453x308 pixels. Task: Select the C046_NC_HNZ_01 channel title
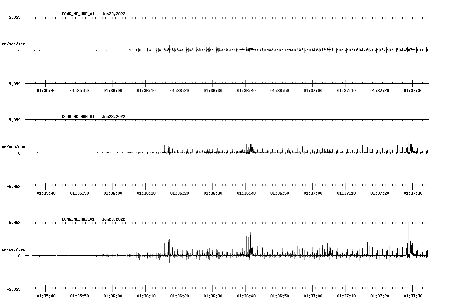tap(78, 219)
